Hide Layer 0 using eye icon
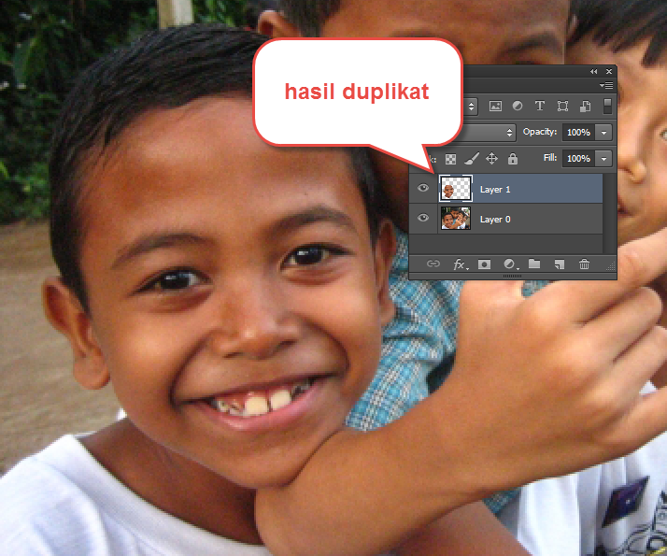 tap(423, 218)
